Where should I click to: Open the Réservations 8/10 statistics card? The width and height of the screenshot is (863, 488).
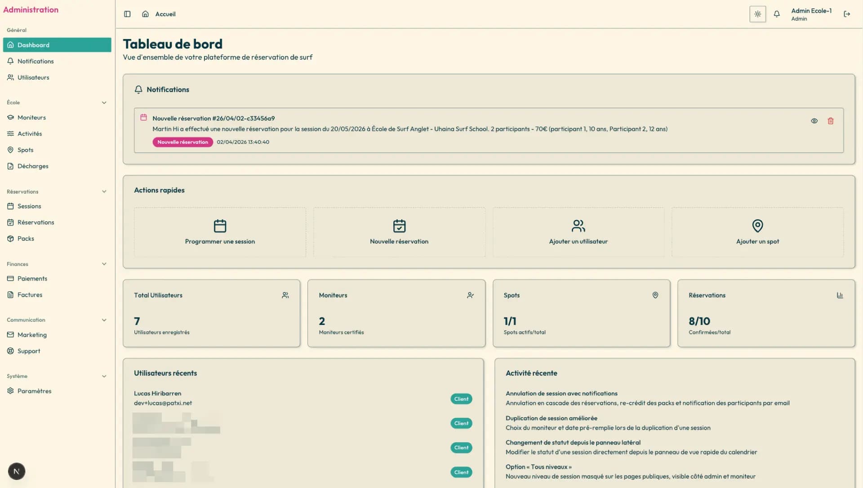click(x=766, y=313)
